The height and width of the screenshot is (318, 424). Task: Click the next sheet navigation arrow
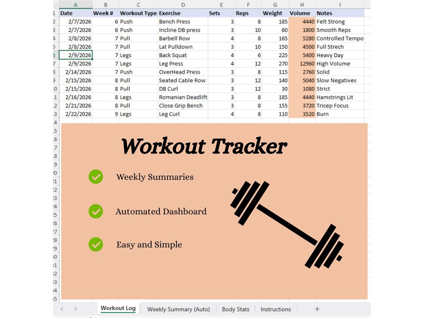click(x=75, y=309)
